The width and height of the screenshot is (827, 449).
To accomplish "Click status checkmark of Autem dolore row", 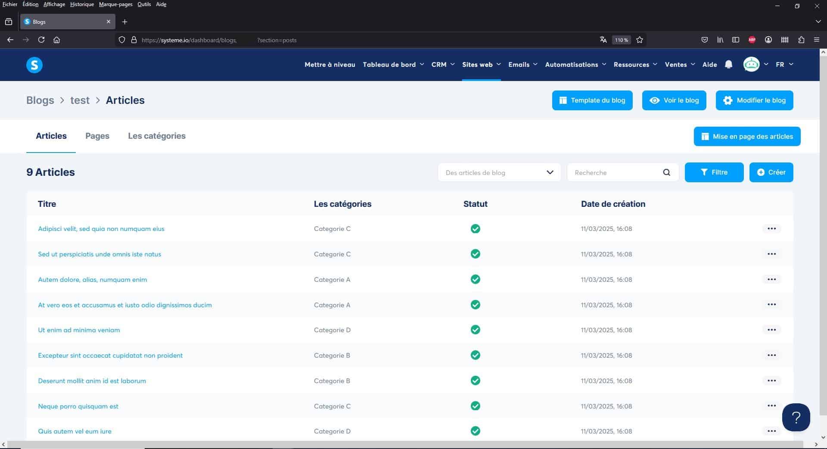I will [x=476, y=280].
